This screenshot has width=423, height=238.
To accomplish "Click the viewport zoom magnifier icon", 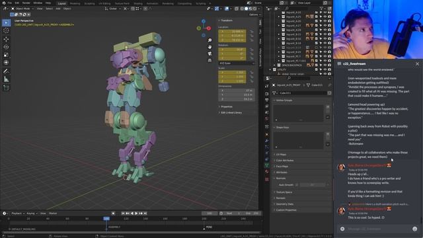I will 210,40.
